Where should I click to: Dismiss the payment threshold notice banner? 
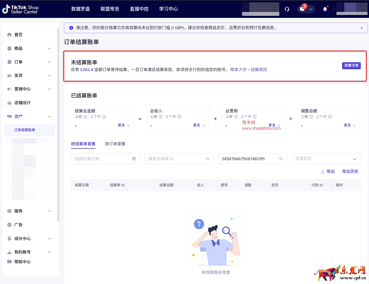362,28
